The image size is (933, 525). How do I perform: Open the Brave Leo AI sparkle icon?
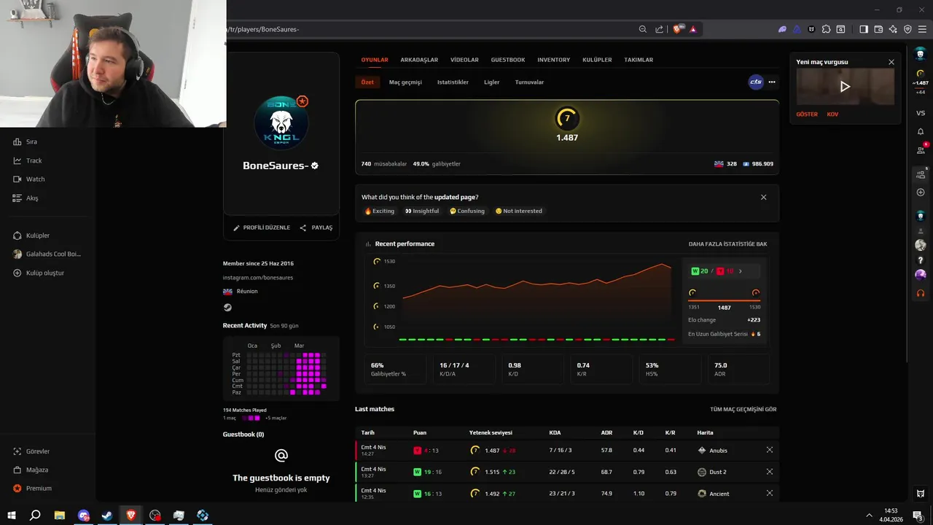[x=893, y=29]
